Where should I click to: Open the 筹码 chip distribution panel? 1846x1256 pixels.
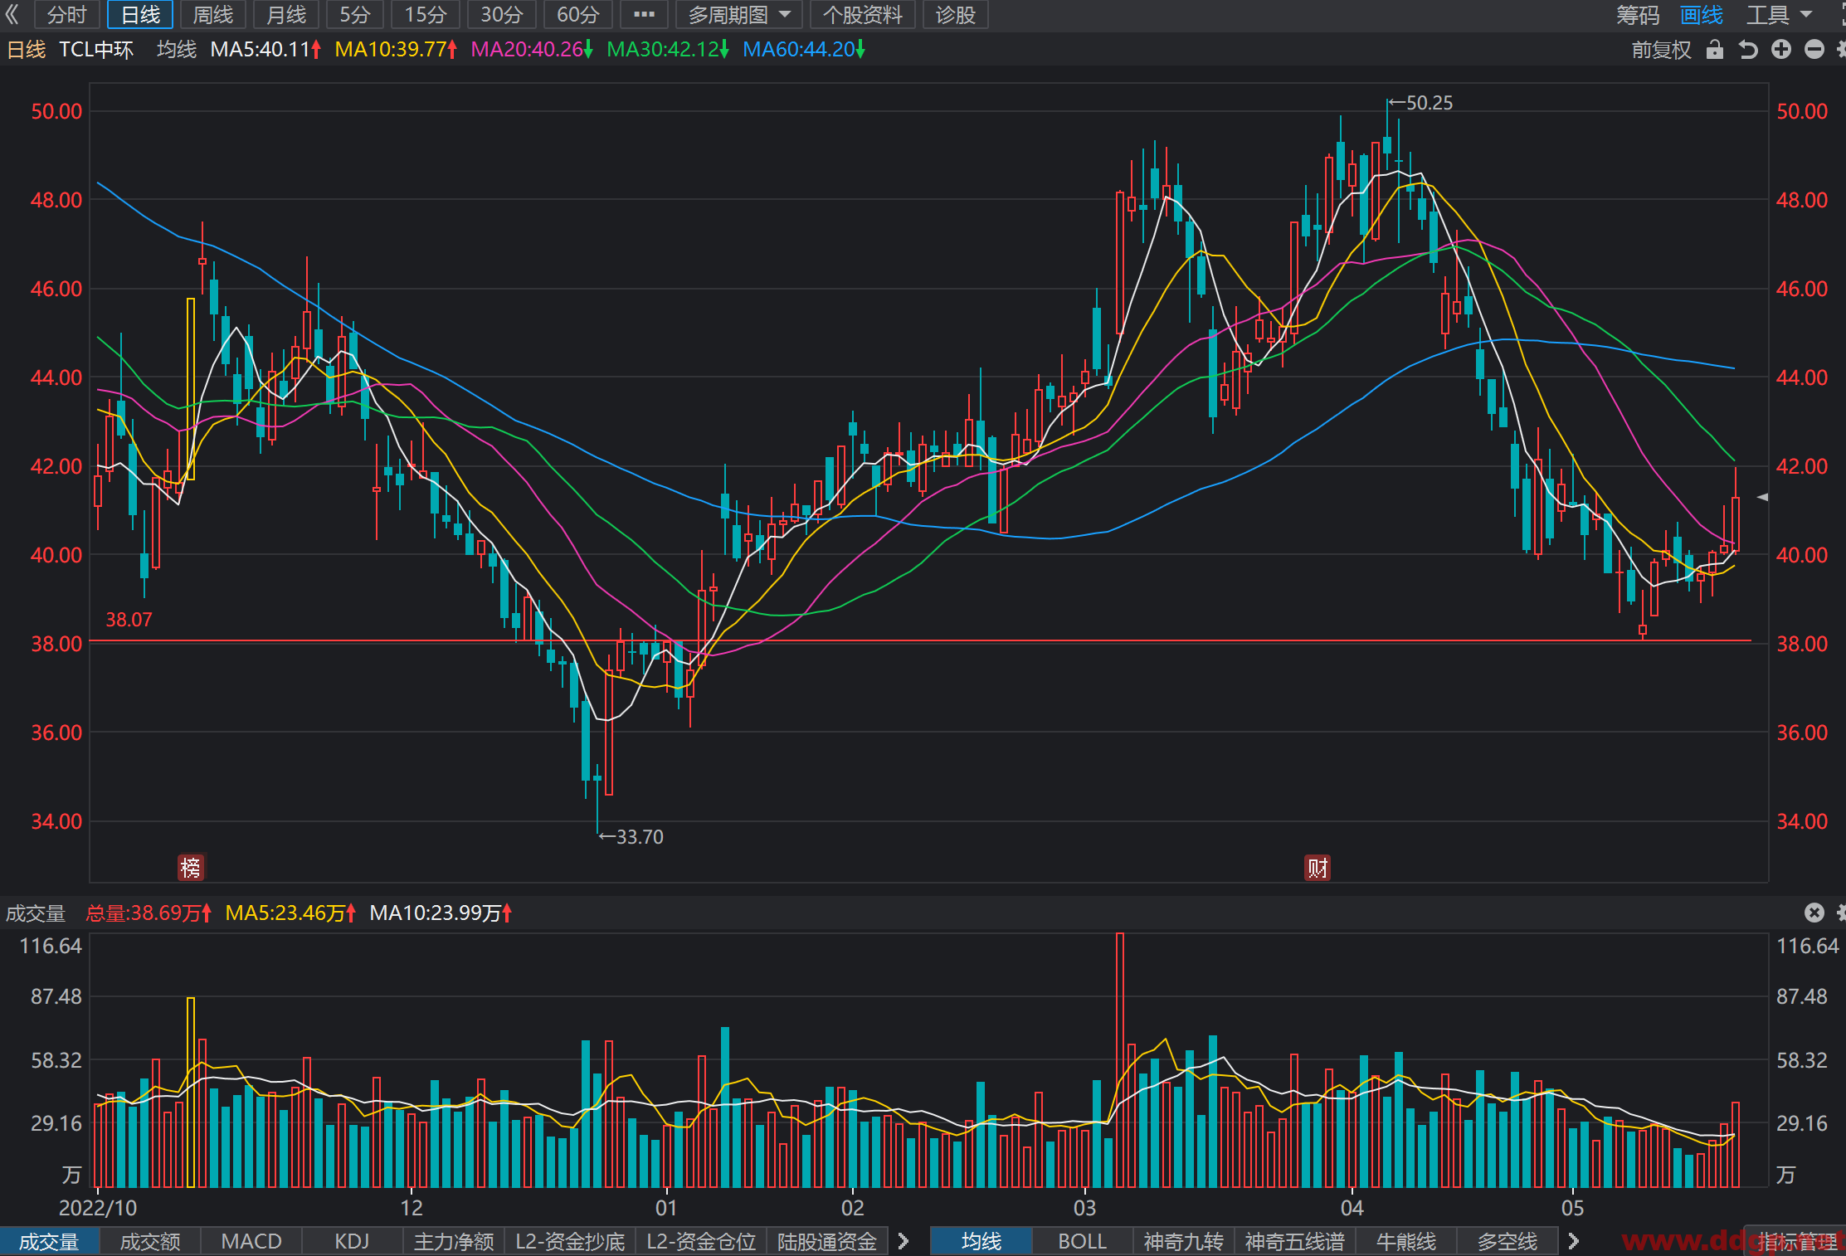1638,14
